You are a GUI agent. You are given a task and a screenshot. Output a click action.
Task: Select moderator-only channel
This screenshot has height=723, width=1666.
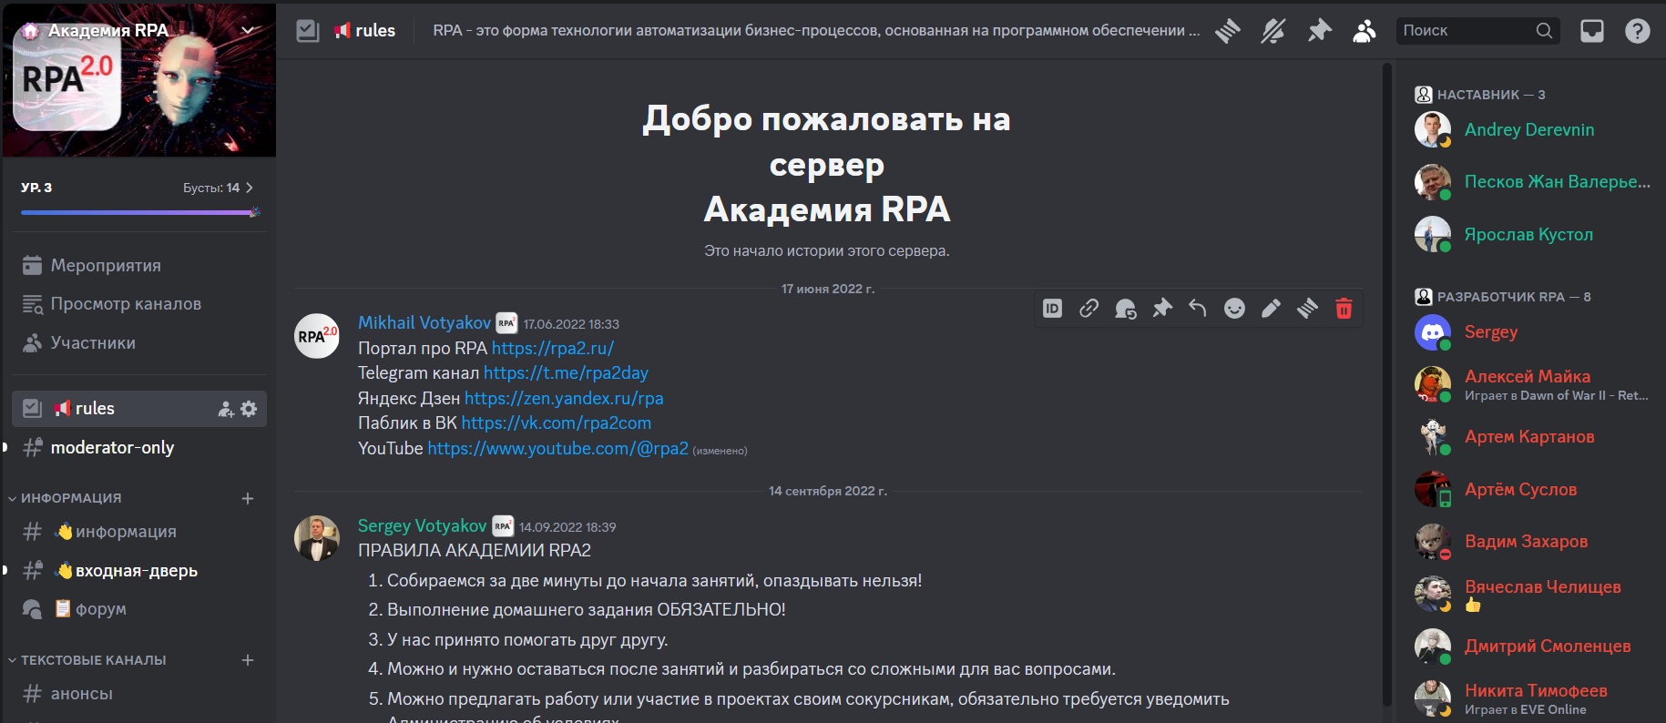pyautogui.click(x=139, y=448)
